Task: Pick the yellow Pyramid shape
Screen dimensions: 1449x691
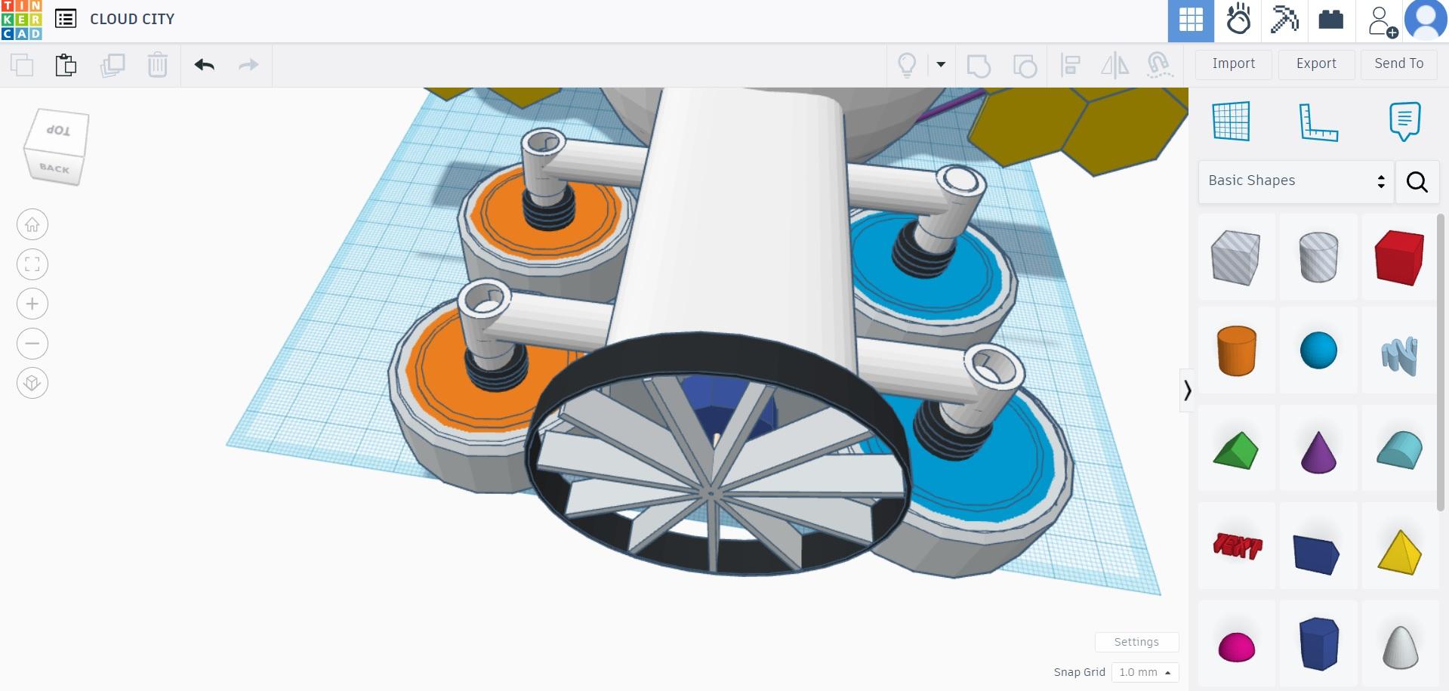Action: point(1399,552)
